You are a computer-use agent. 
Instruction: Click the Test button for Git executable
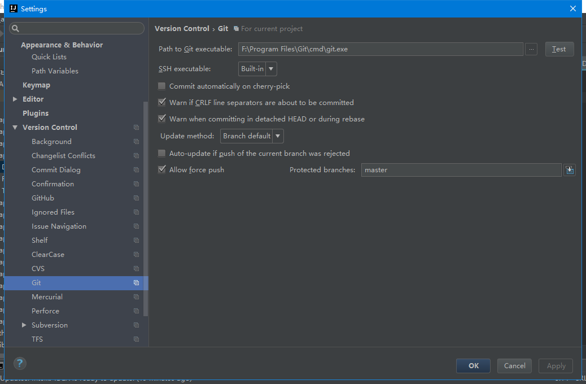559,49
